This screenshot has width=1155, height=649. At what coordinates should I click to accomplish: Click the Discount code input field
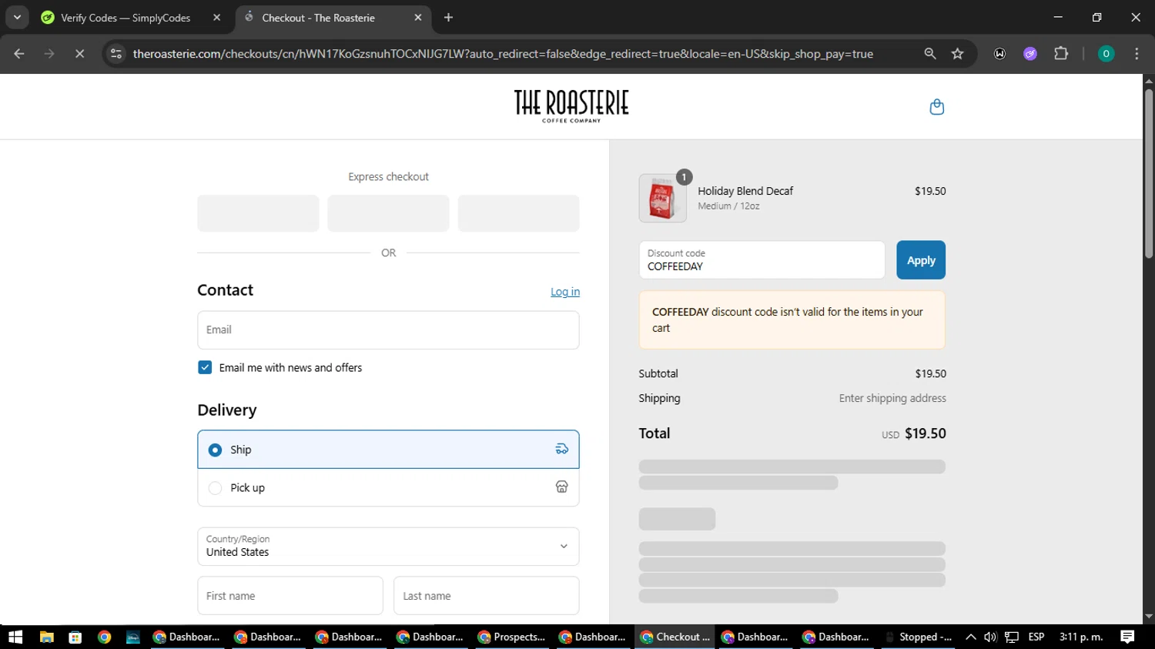762,260
